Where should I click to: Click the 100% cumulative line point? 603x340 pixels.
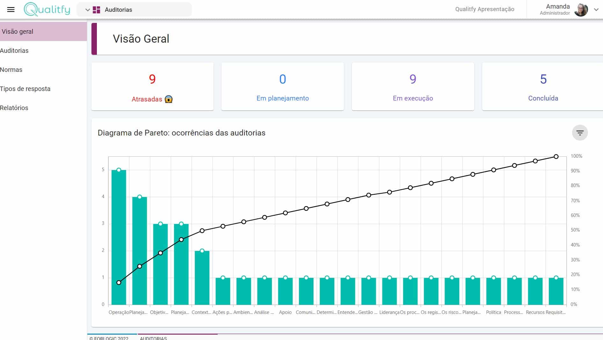tap(556, 156)
